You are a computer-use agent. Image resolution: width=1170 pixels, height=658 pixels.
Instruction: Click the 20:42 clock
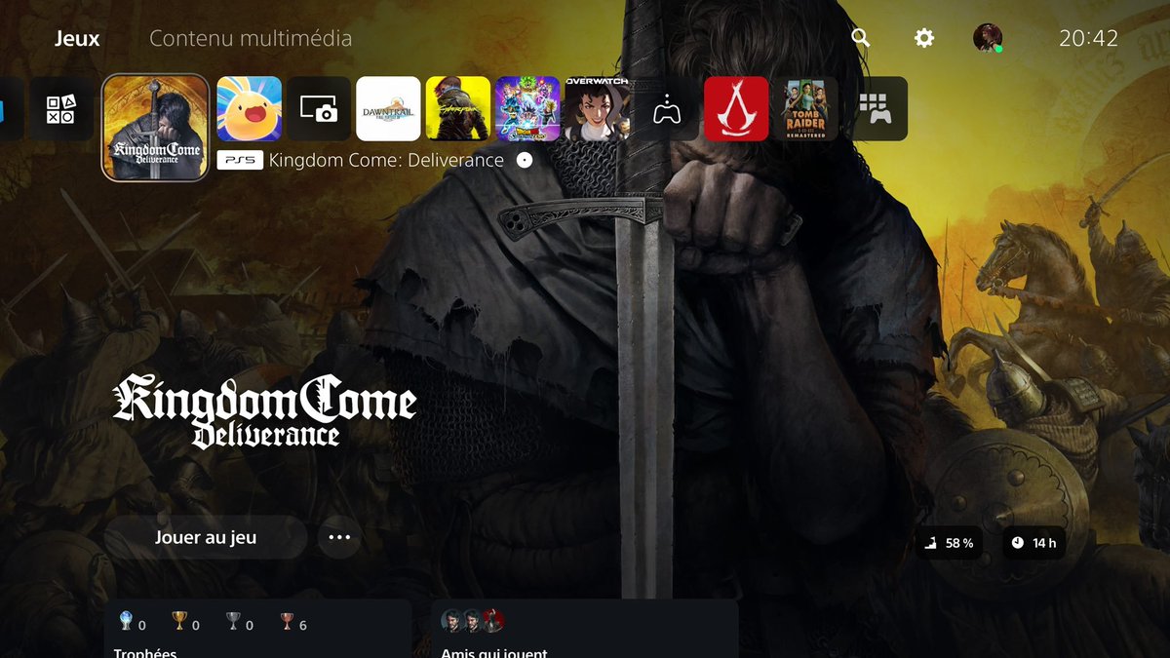coord(1088,39)
